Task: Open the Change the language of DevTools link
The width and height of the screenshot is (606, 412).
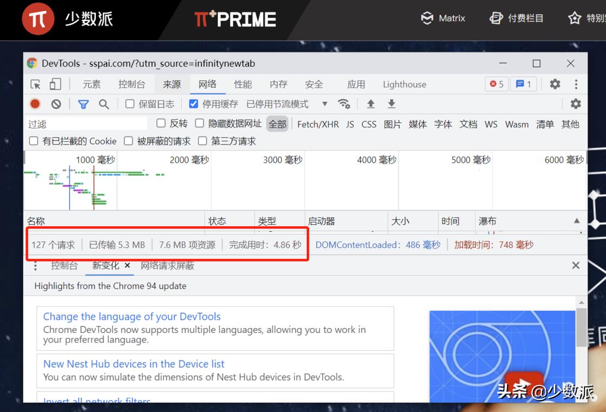Action: tap(133, 316)
